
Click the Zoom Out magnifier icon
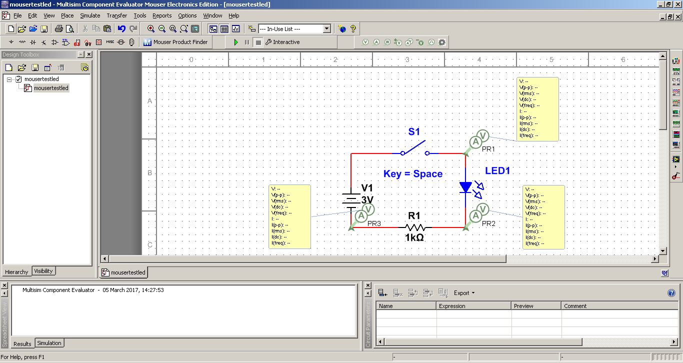(162, 29)
